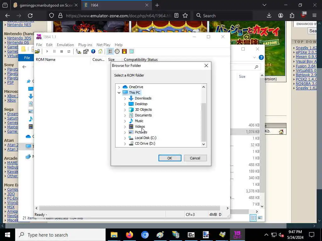The width and height of the screenshot is (322, 241).
Task: Open Chromium browser icon in taskbar
Action: coord(145,235)
